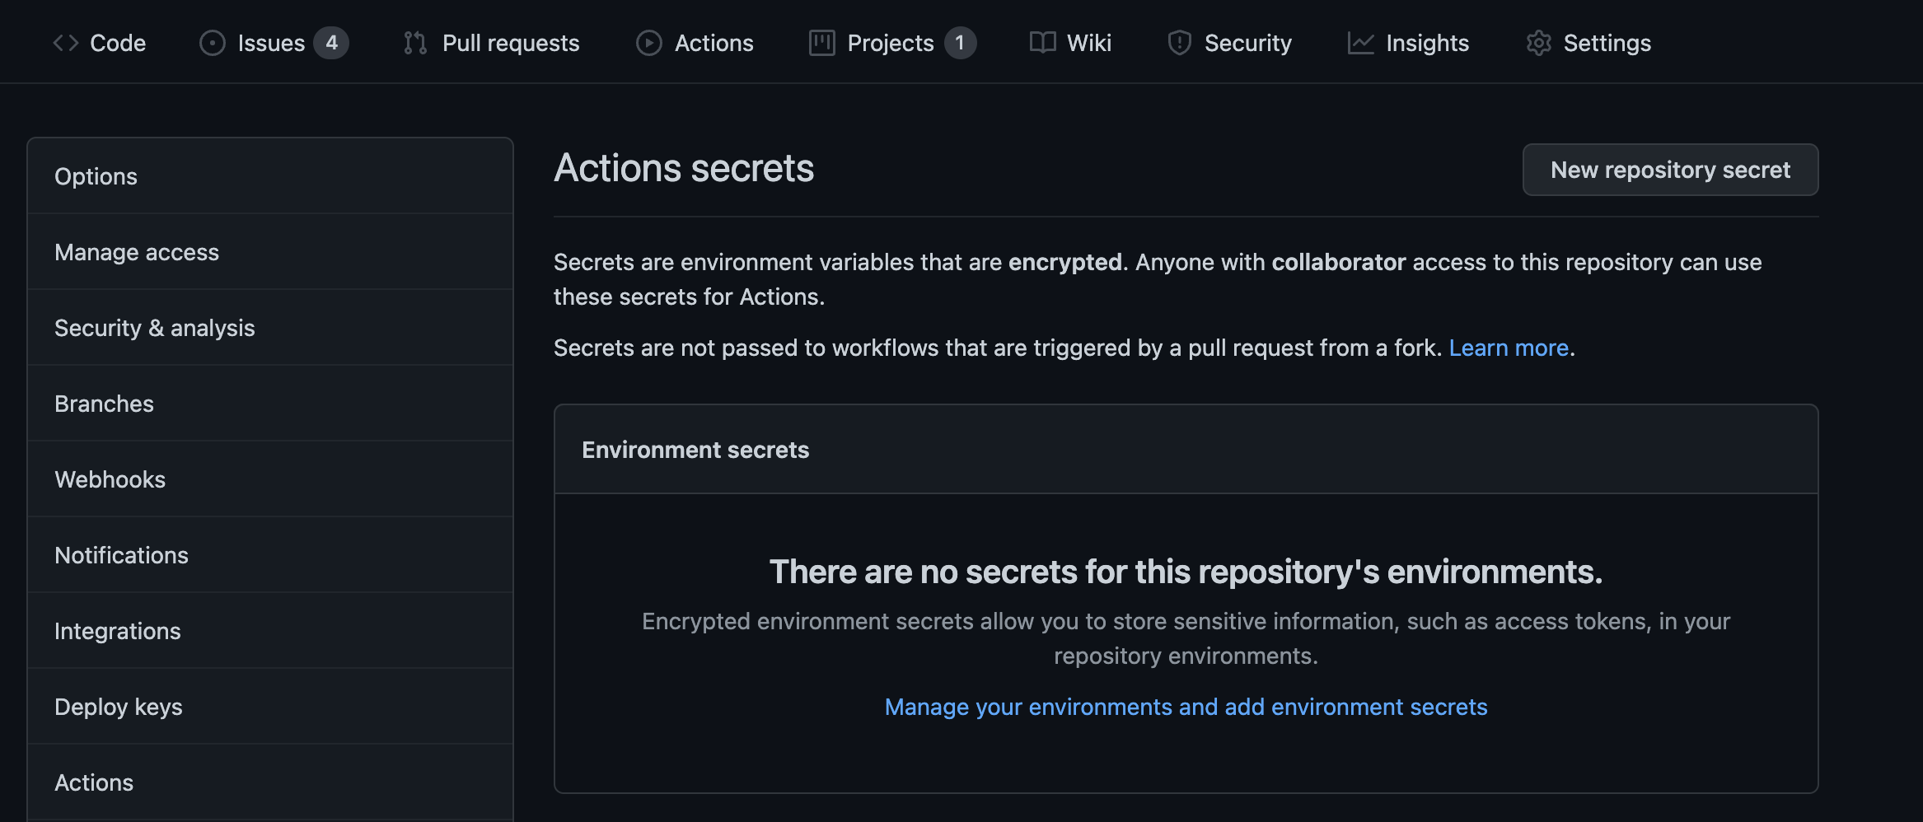1923x822 pixels.
Task: Click the Issues circle icon
Action: 213,42
